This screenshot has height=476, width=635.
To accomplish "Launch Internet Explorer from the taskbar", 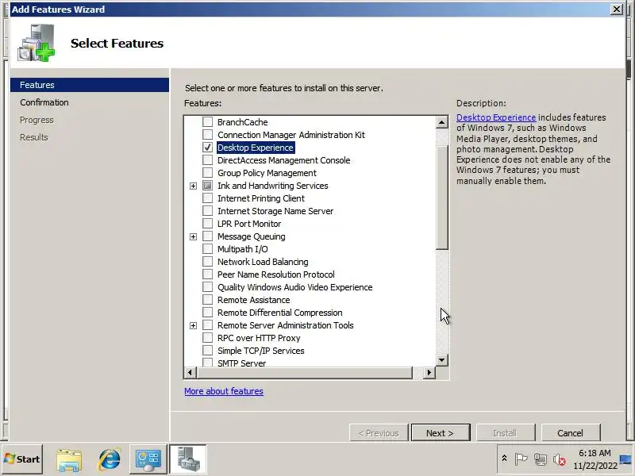I will click(109, 459).
